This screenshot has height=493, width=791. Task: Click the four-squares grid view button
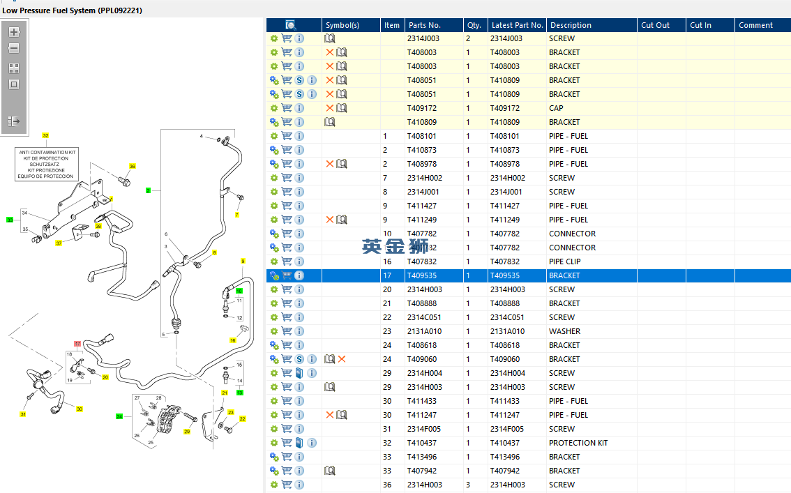point(13,68)
